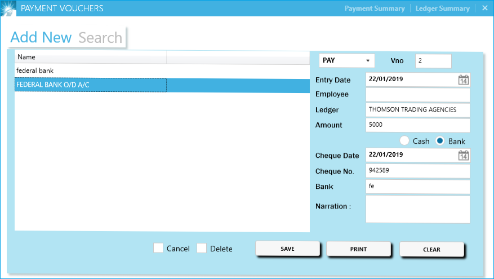Screen dimensions: 494x279
Task: Click the Cheque No. field showing 942589
Action: 418,171
